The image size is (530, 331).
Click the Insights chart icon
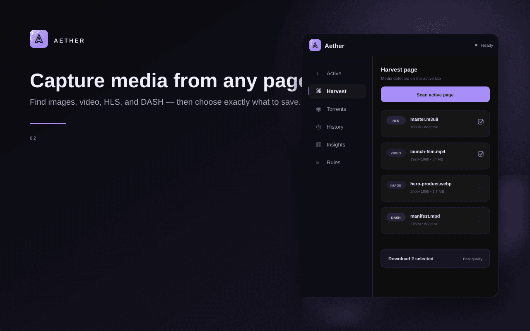pos(318,144)
